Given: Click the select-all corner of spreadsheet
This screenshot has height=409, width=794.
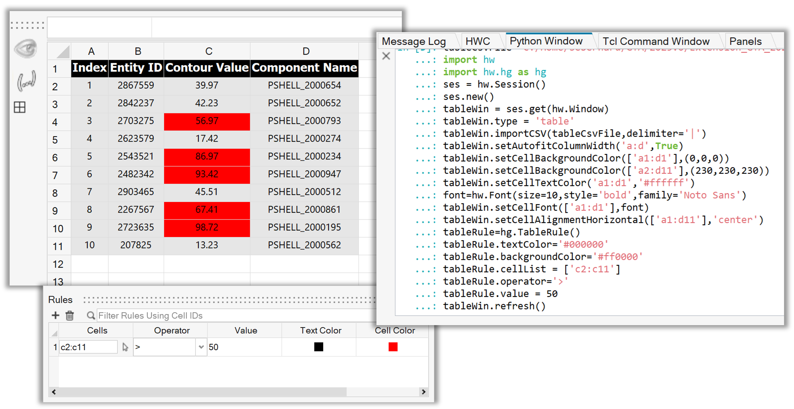Looking at the screenshot, I should (60, 51).
